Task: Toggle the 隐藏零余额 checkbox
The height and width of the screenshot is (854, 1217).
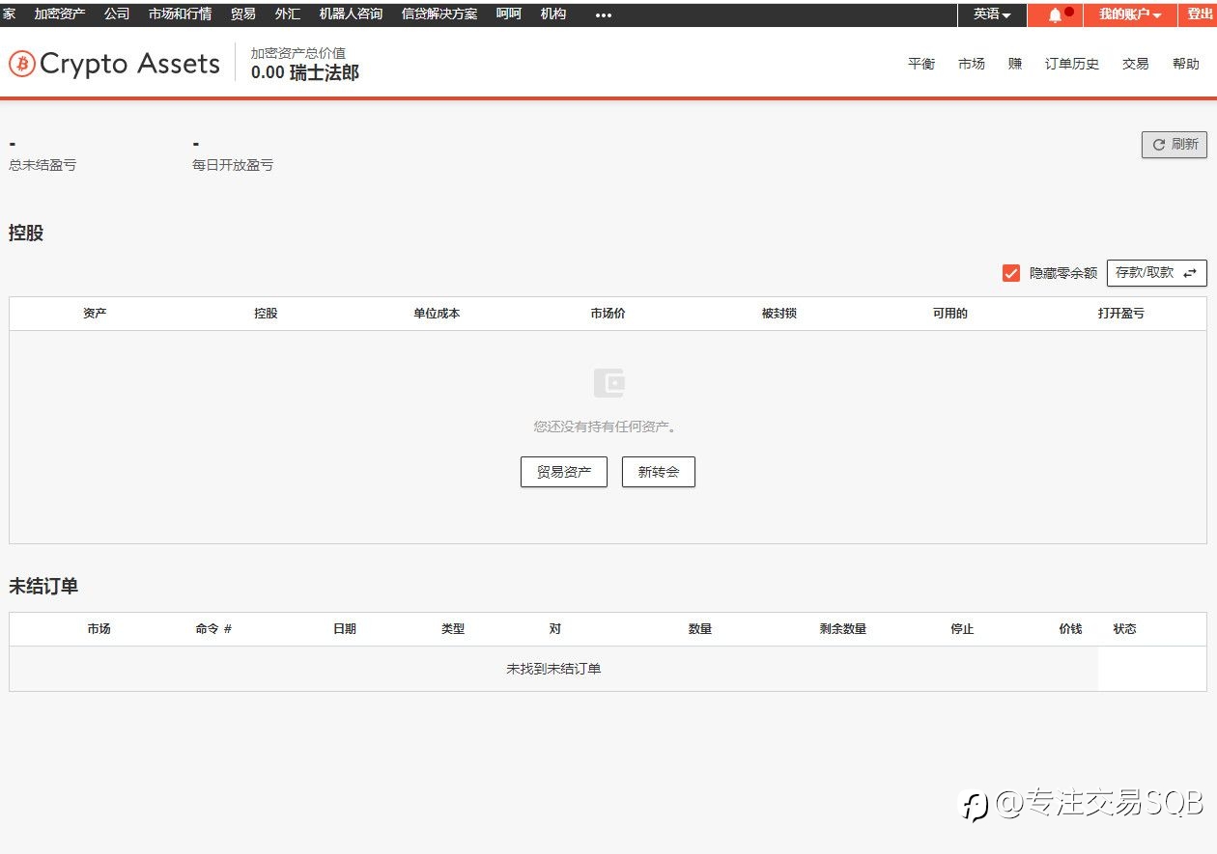Action: (x=1011, y=273)
